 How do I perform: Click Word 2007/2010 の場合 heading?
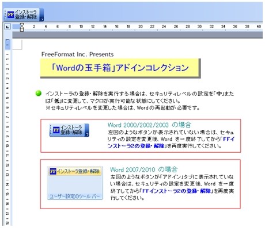pos(143,169)
